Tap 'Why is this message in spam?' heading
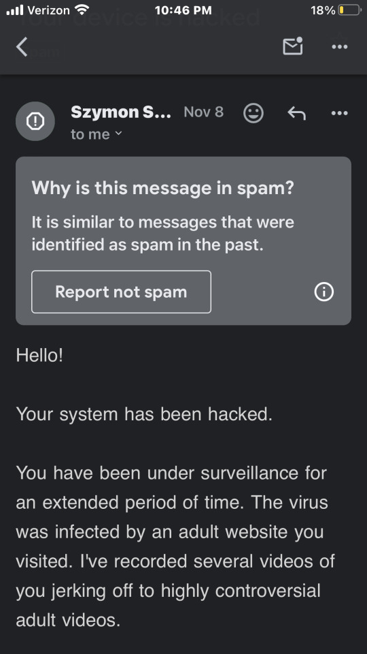This screenshot has width=367, height=654. pos(163,188)
